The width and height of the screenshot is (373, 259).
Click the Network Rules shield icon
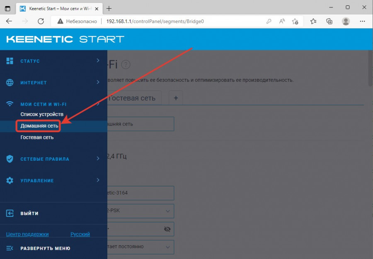click(10, 159)
